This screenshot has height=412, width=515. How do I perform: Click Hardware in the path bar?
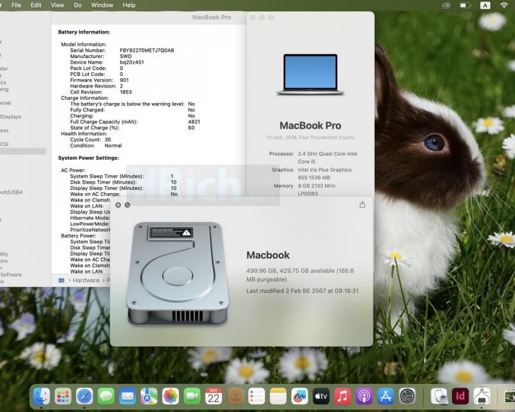[86, 280]
